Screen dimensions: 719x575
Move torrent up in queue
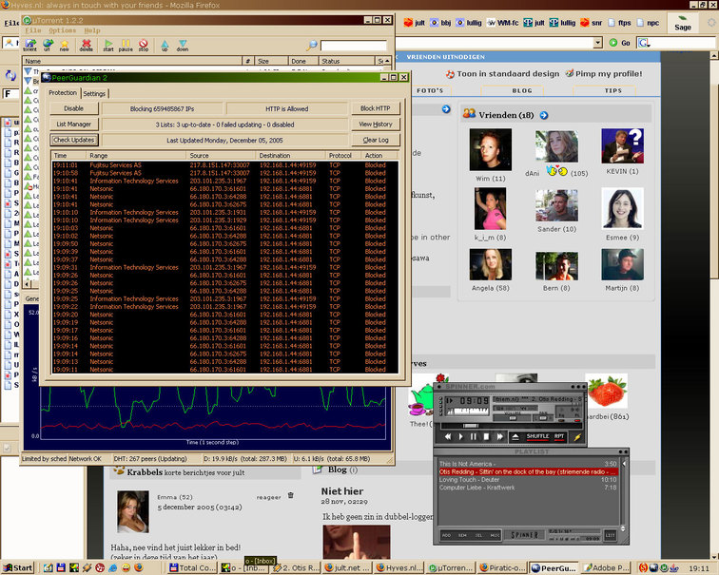[165, 45]
